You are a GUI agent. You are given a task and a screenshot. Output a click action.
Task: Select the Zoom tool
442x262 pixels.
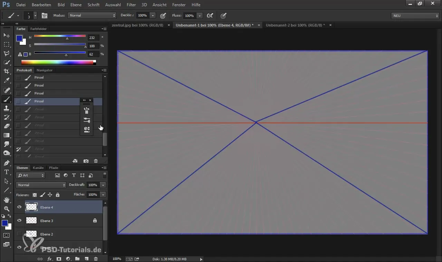7,209
